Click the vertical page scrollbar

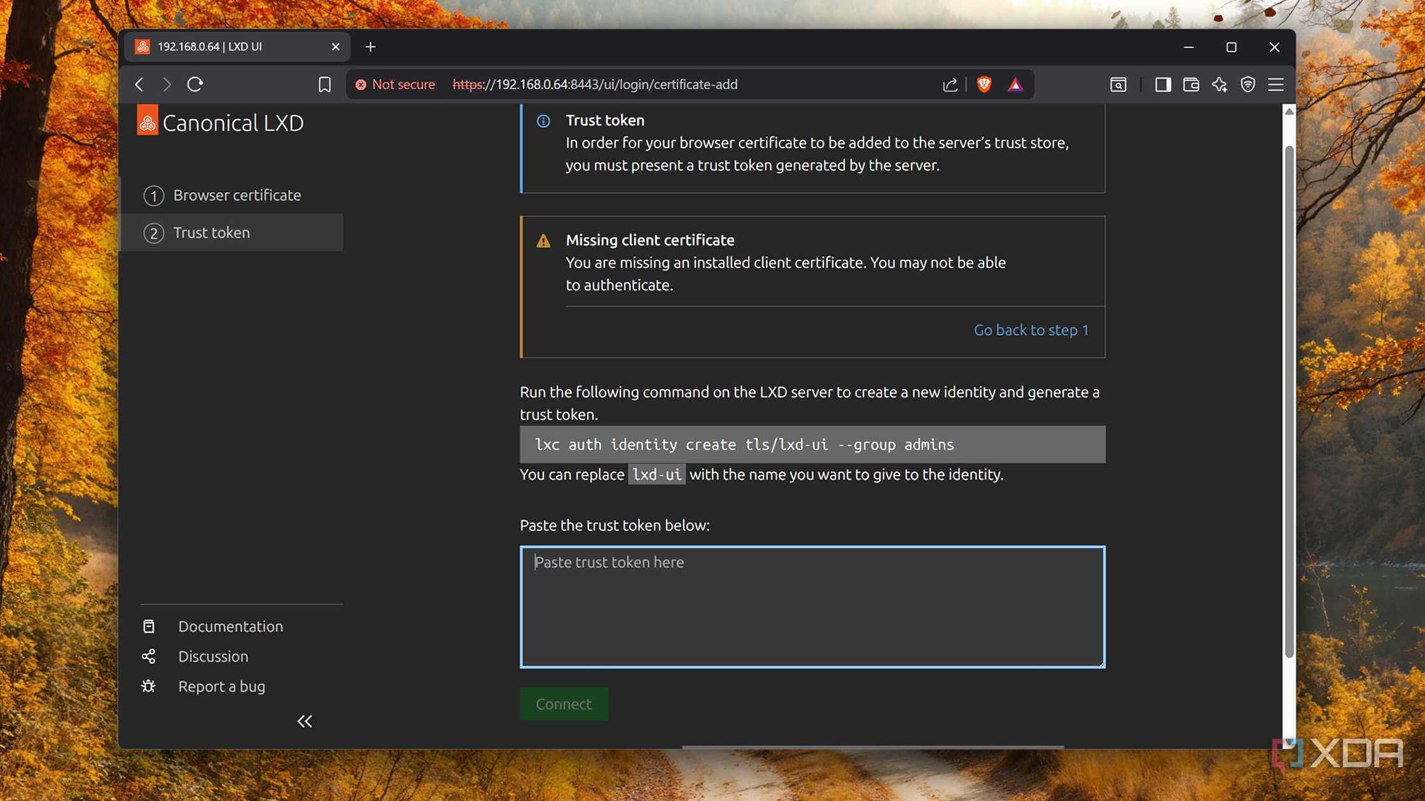click(1289, 402)
